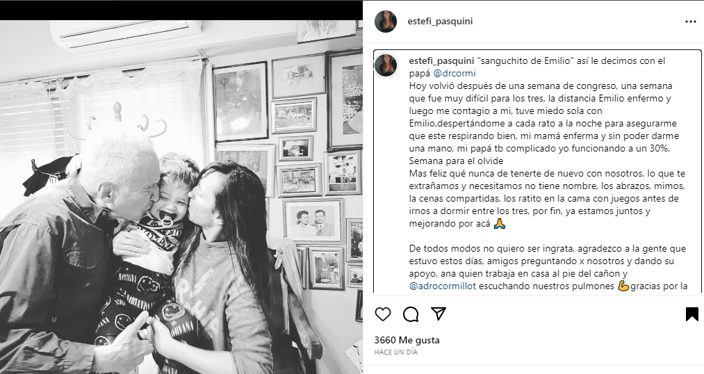Like the post with the heart icon
This screenshot has width=704, height=374.
coord(382,314)
